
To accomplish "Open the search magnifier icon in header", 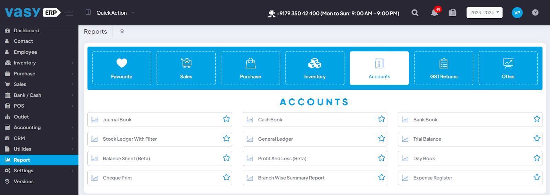I will point(415,13).
